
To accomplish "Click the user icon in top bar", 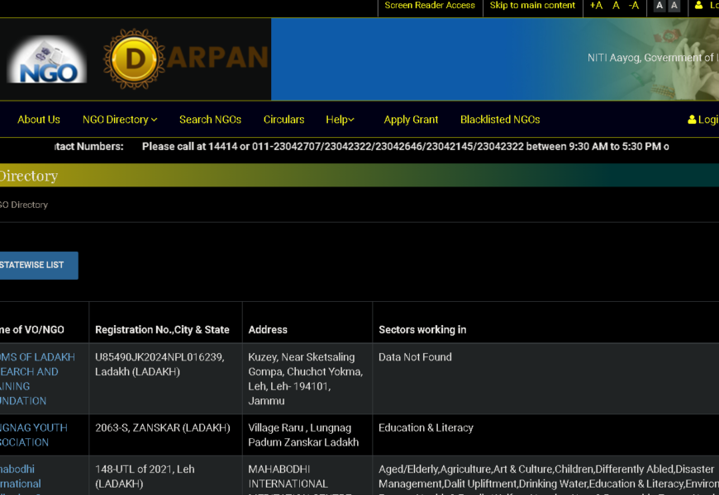I will point(699,6).
